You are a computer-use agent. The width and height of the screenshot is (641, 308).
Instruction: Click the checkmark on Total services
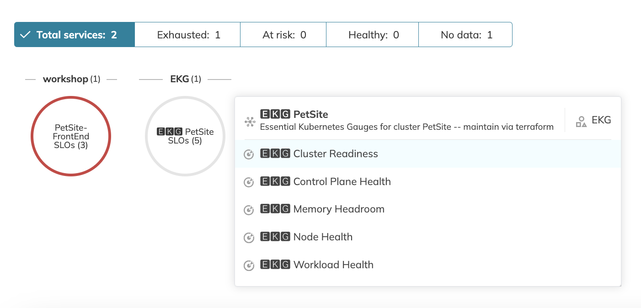pyautogui.click(x=26, y=35)
